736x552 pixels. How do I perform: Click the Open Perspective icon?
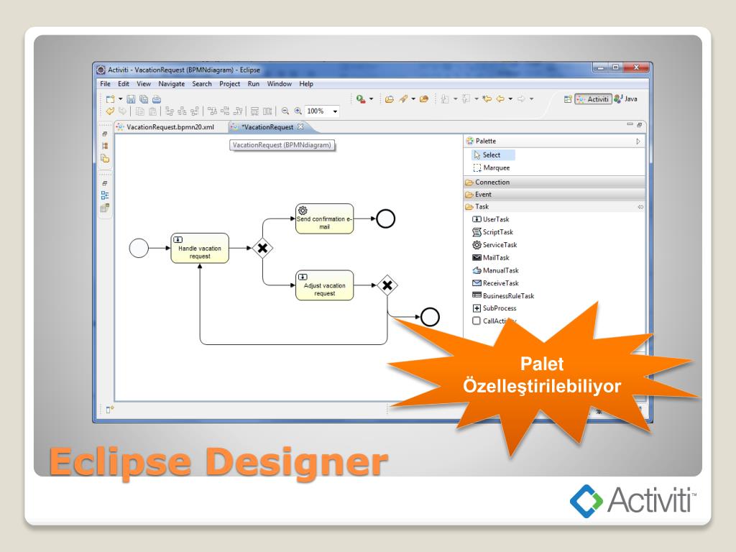click(568, 99)
